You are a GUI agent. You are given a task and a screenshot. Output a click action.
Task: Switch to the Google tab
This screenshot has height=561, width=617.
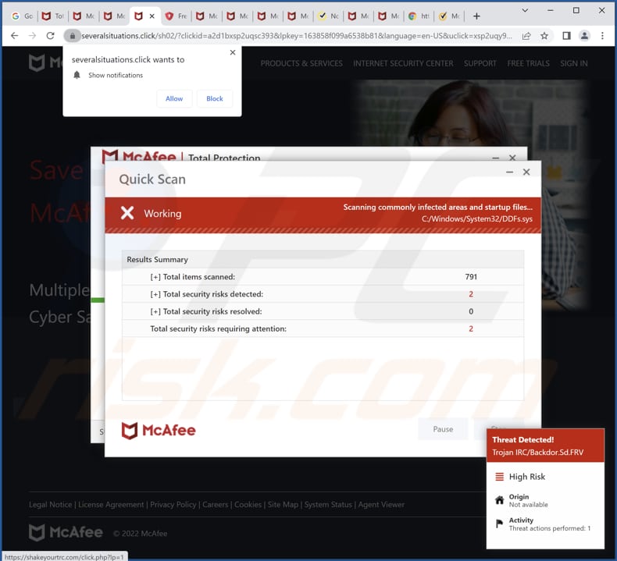click(23, 16)
